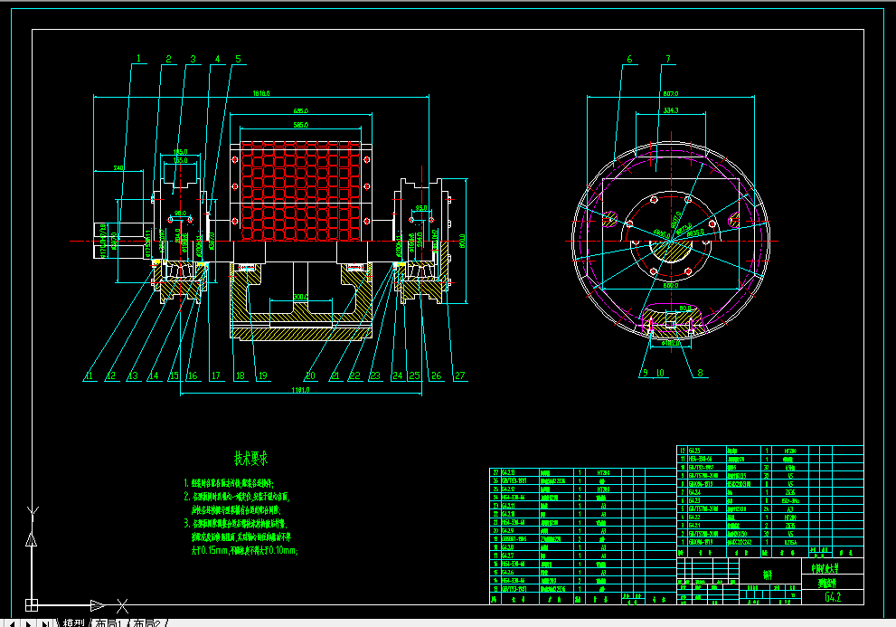Select the G4.2 drawing number in title block
The height and width of the screenshot is (627, 896).
[833, 596]
